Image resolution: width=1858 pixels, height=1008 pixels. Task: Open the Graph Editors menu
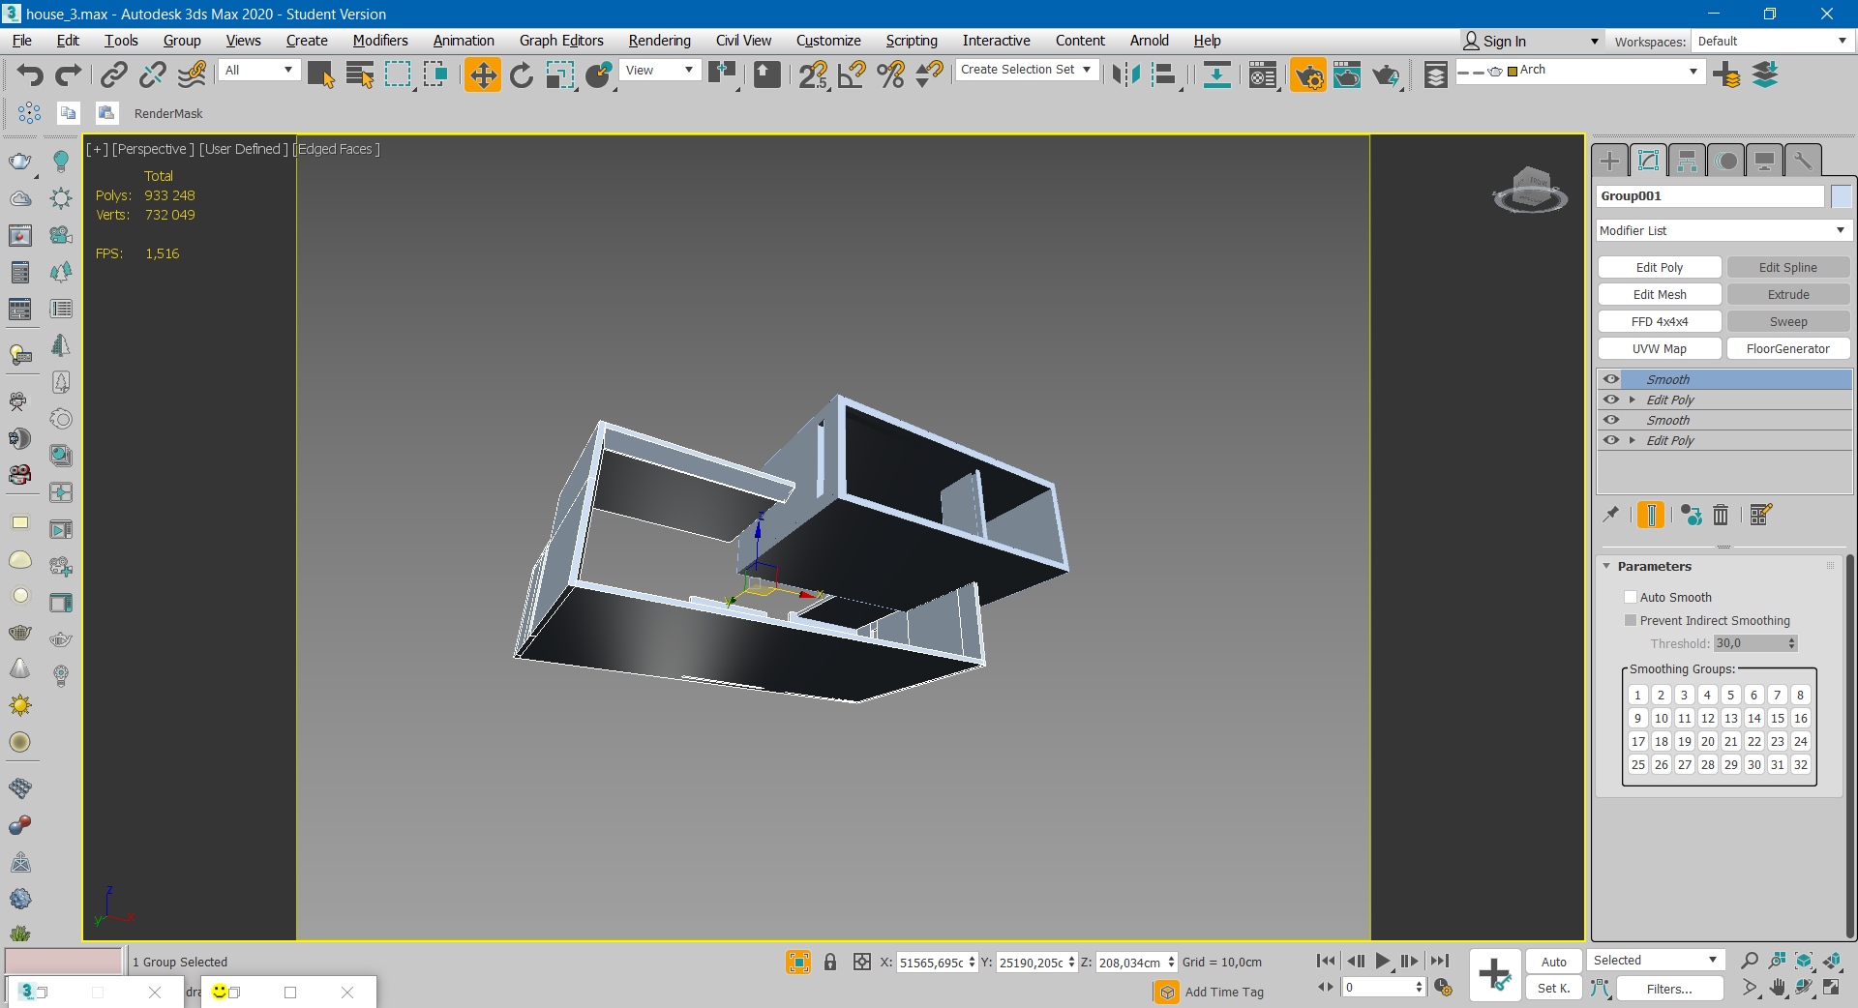tap(561, 41)
